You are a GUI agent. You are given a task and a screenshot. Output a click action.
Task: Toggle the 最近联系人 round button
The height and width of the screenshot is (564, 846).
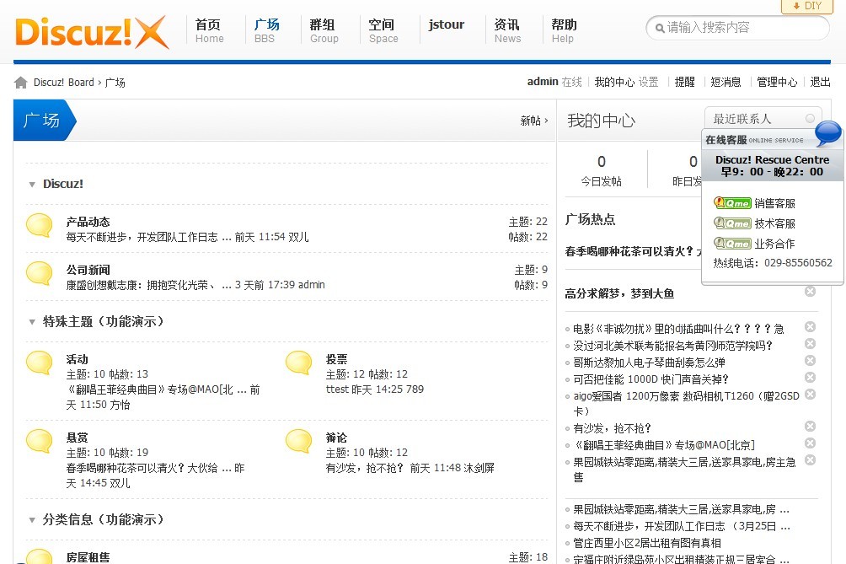tap(811, 119)
